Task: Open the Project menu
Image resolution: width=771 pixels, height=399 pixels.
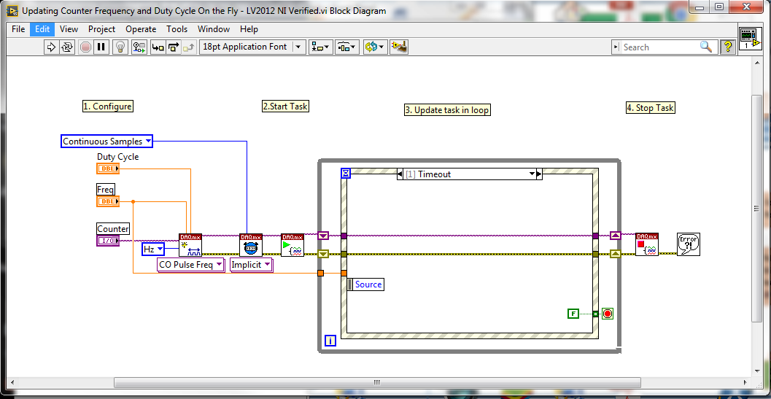Action: tap(102, 29)
